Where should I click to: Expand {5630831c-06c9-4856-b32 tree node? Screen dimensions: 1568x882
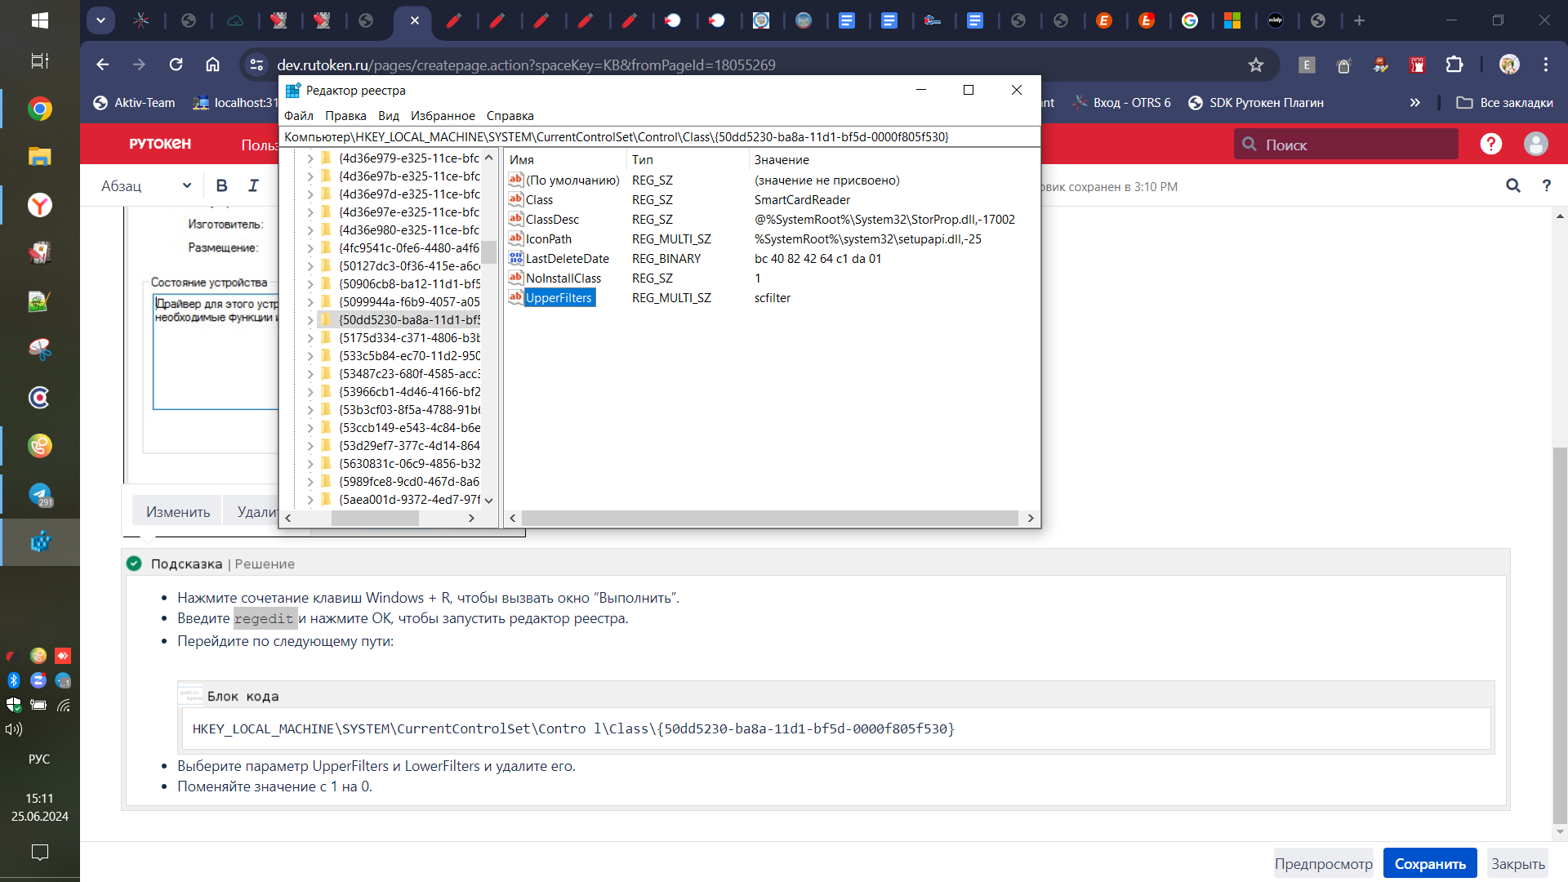click(310, 463)
